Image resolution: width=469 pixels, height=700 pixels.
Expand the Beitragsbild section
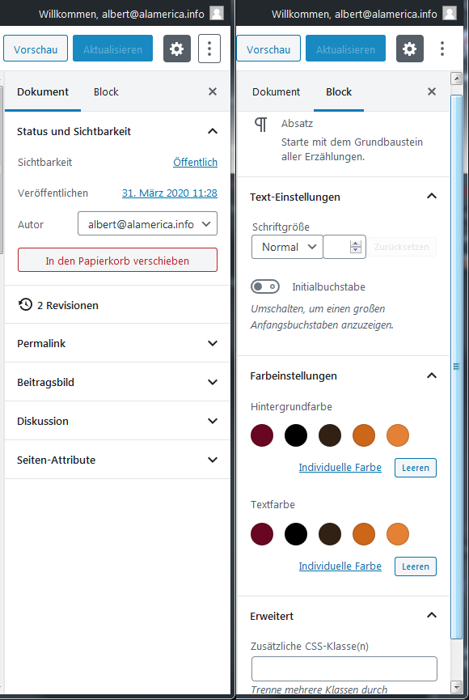click(117, 382)
